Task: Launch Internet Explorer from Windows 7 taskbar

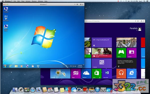Action: 10,66
